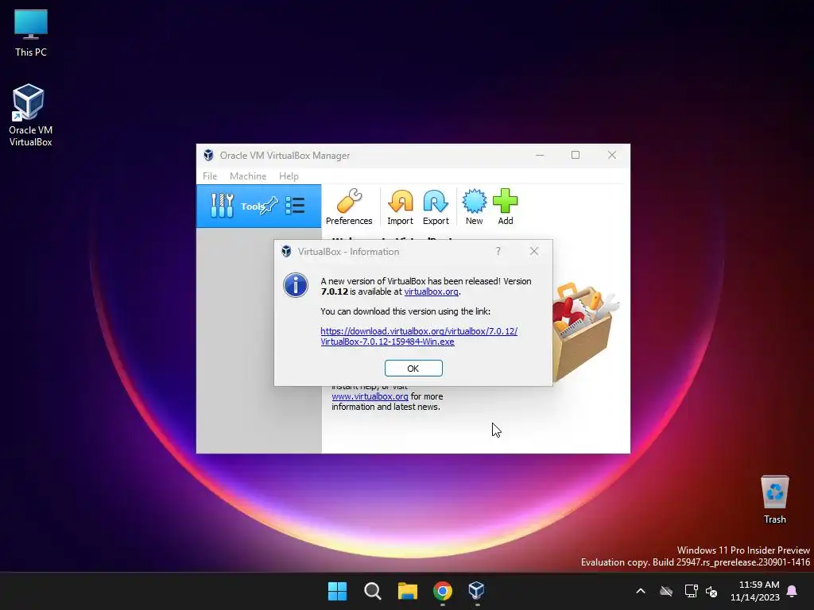Open Google Chrome from the taskbar
Screen dimensions: 814x610
(442, 591)
